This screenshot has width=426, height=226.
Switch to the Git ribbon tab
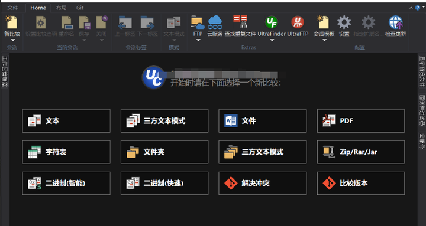click(80, 8)
